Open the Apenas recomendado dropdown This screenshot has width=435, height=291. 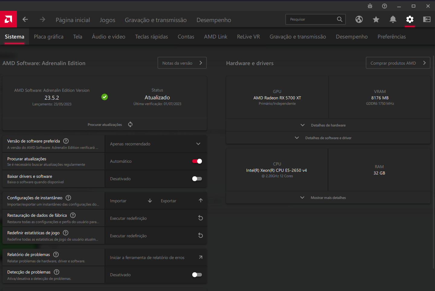point(156,144)
